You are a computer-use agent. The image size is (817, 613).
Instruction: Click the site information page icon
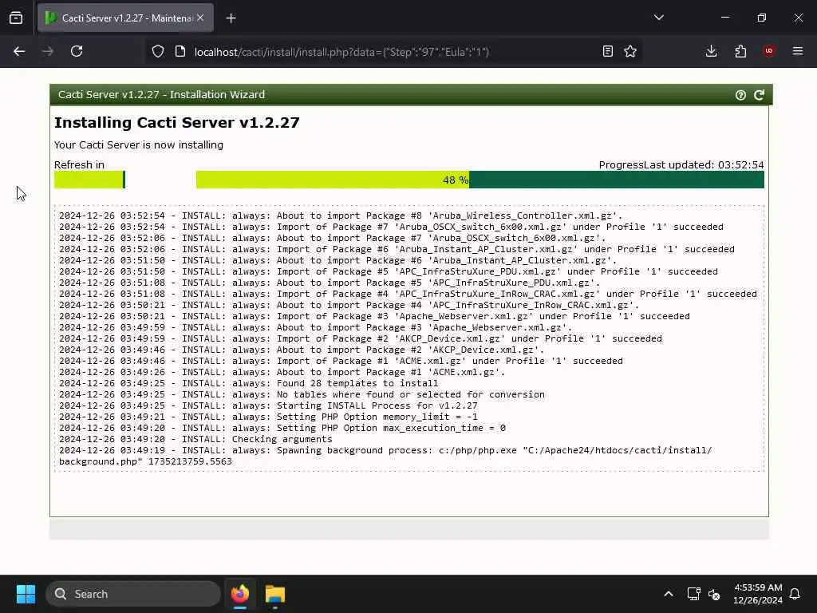tap(180, 51)
